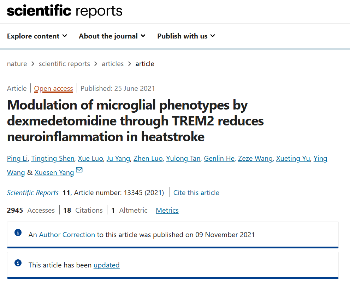Click the Scientific Reports logo
Screen dimensions: 350x283
pos(65,11)
